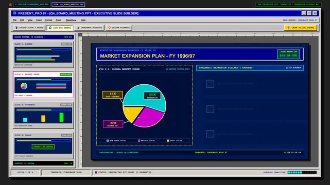Click the purple status indicator square
330x185 pixels.
(x=96, y=172)
